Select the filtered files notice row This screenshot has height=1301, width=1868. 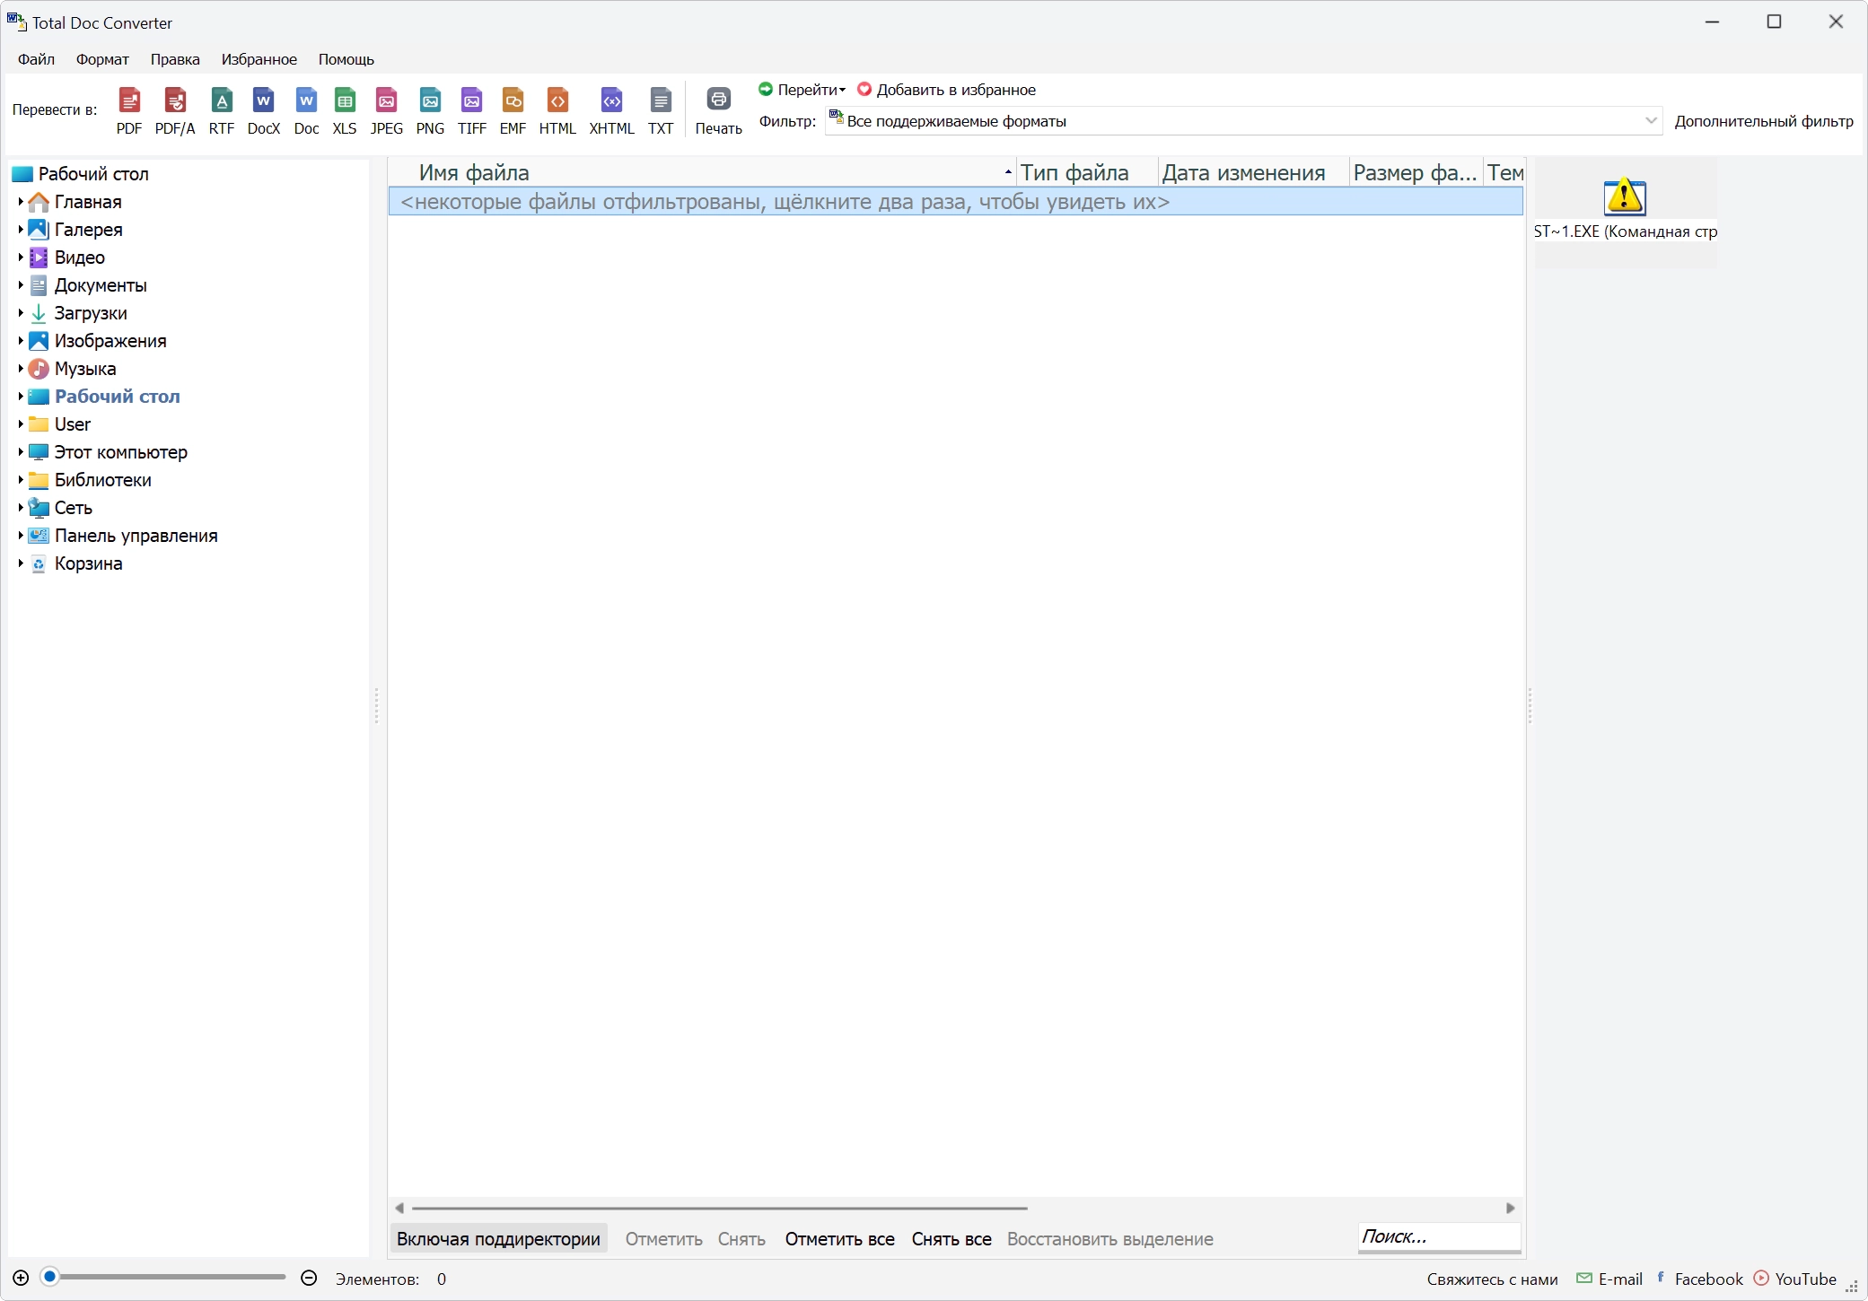pos(956,202)
